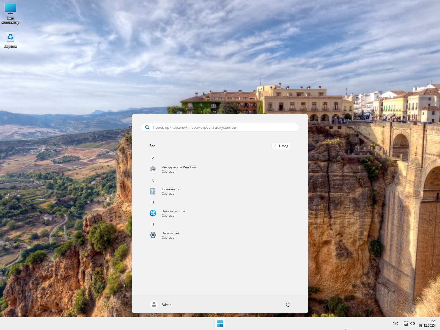Switch input language via РУС indicator

coord(395,323)
